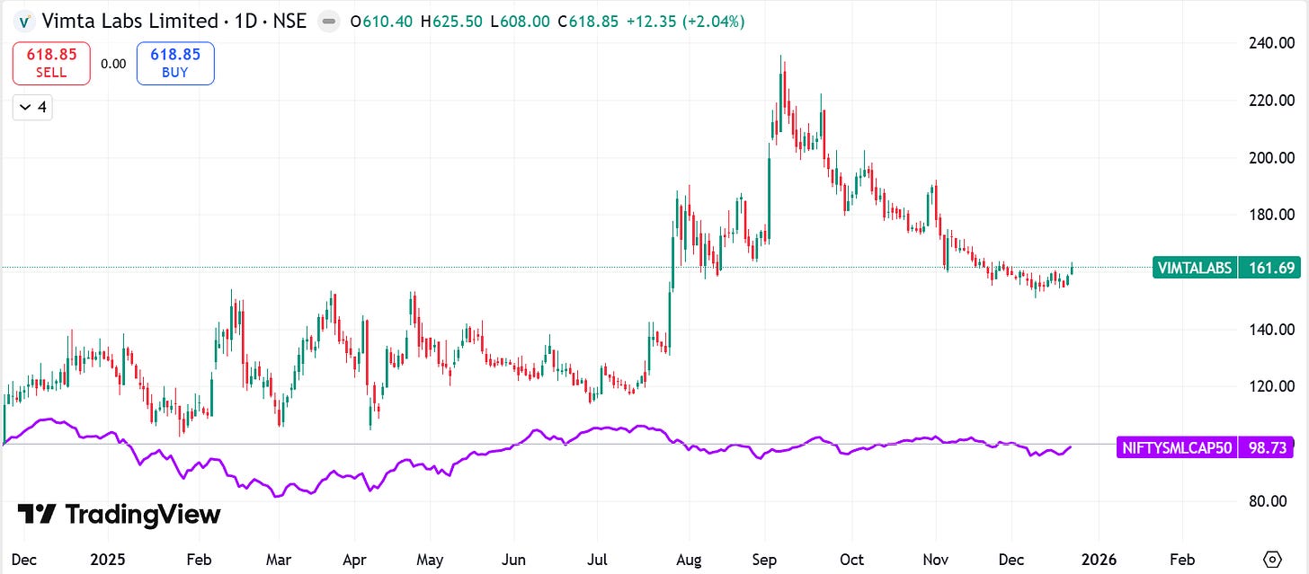Click the Jul label on the time axis
This screenshot has width=1309, height=574.
595,560
